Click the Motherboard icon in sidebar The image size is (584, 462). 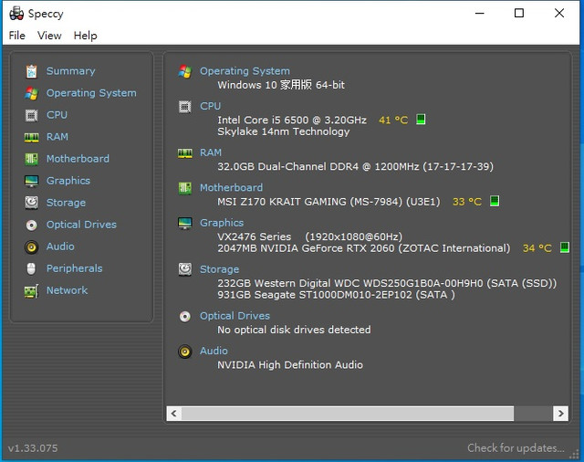(x=31, y=159)
